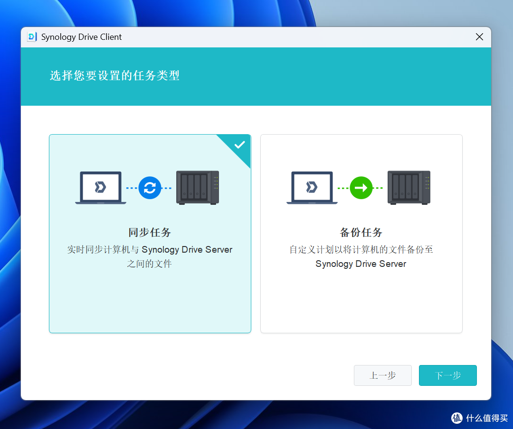The width and height of the screenshot is (513, 429).
Task: Click the Synology Drive Client title text
Action: tap(82, 37)
